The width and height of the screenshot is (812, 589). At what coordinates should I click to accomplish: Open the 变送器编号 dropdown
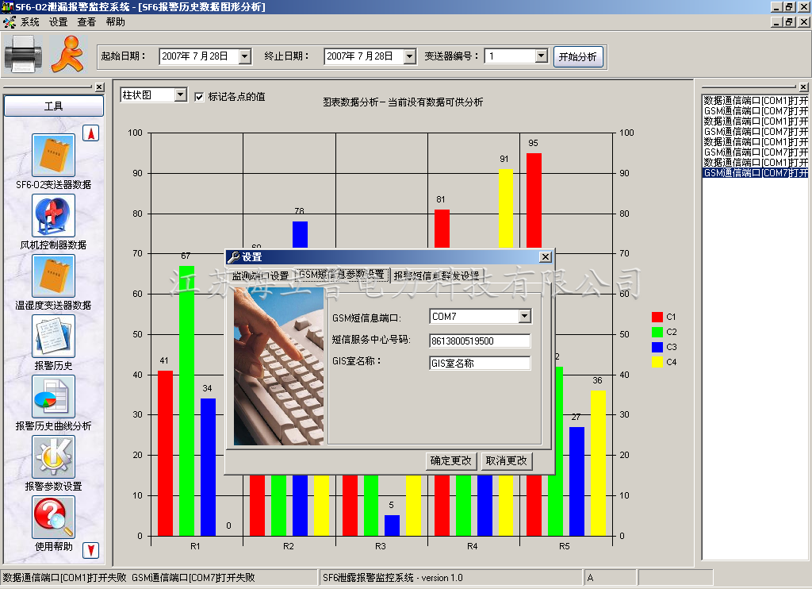(541, 56)
